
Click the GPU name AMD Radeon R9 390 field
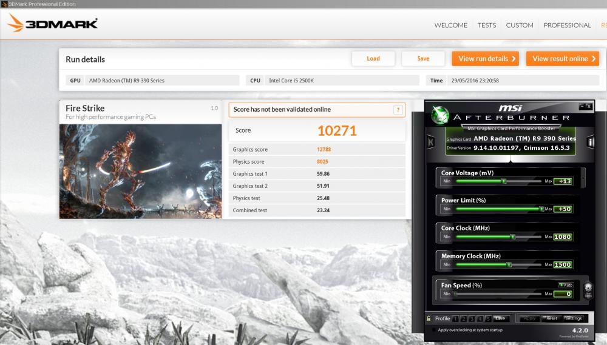tap(162, 81)
